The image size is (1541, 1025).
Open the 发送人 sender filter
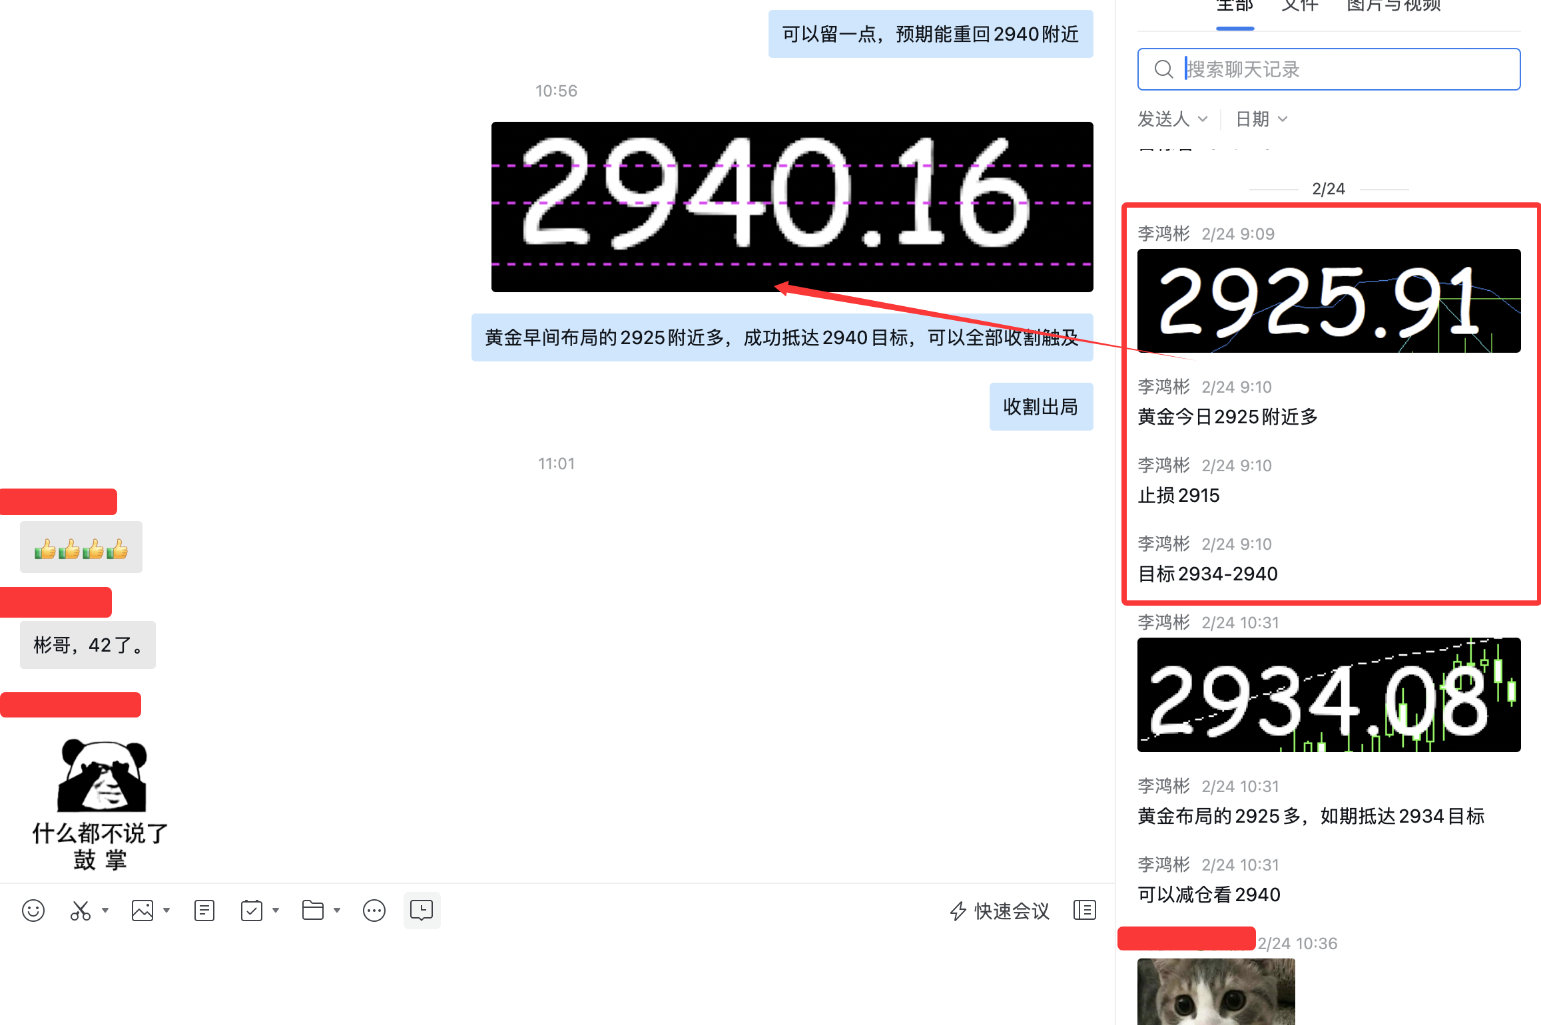tap(1172, 119)
